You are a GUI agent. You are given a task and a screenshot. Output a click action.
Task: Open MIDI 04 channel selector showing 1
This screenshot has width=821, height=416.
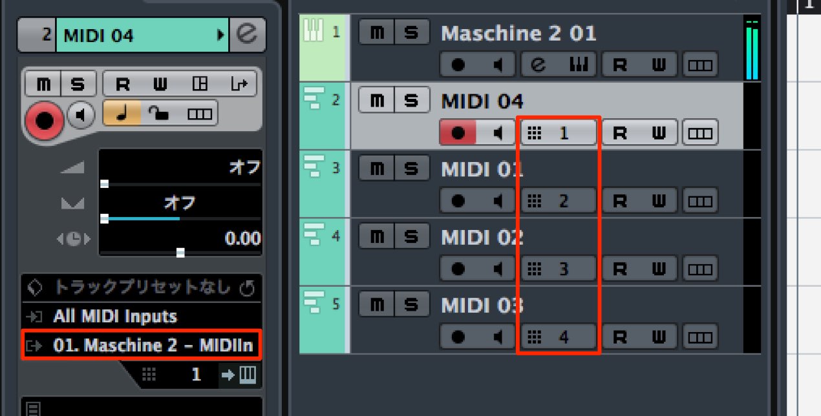(x=559, y=133)
